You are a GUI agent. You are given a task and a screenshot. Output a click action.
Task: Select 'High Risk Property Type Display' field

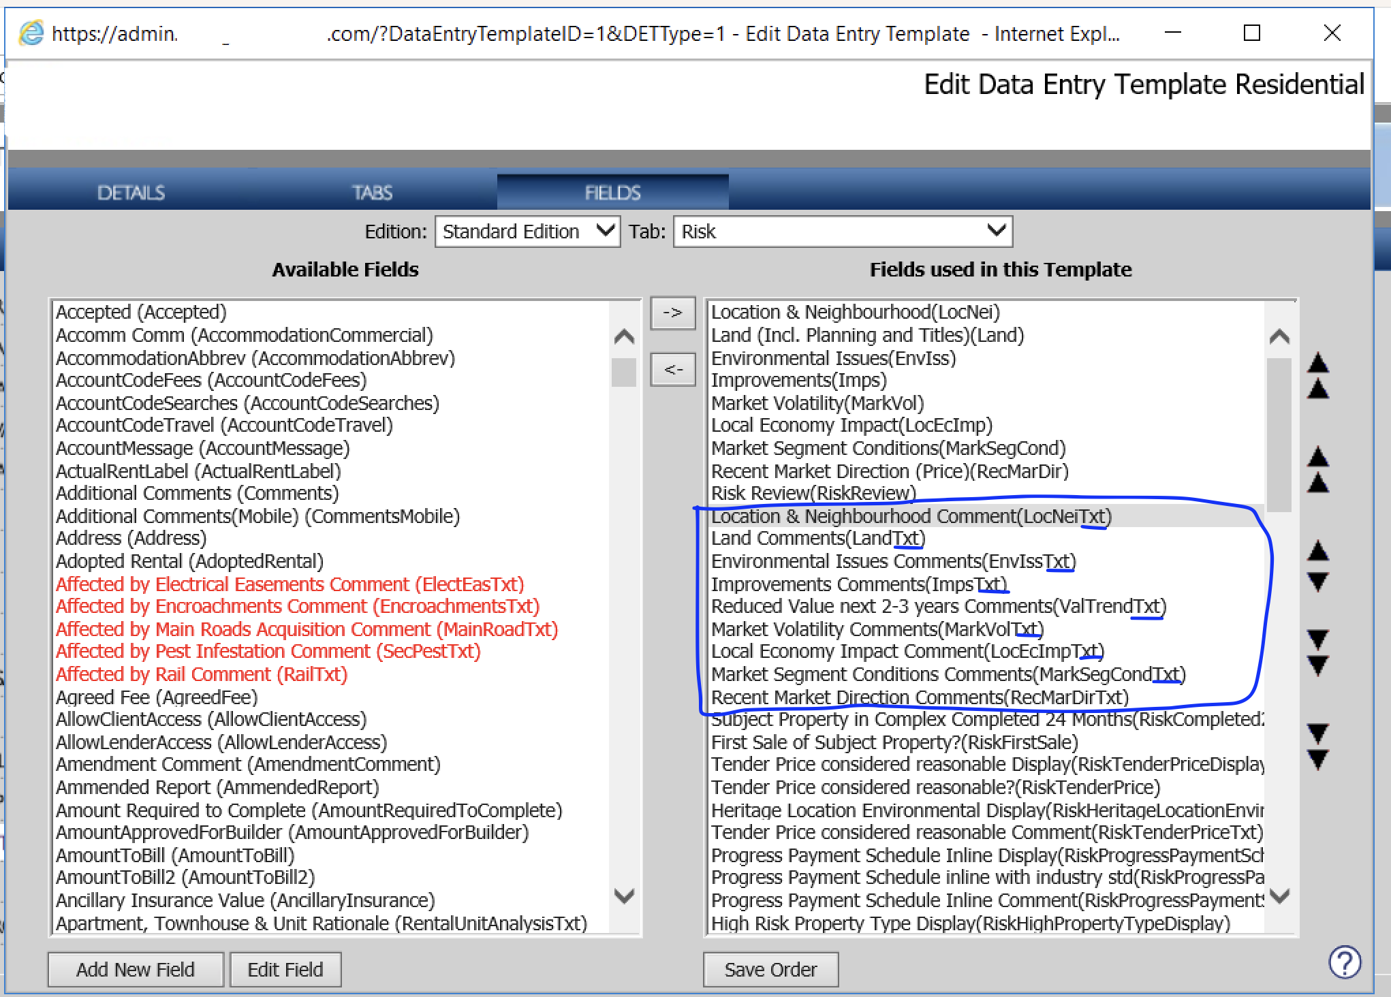click(971, 923)
